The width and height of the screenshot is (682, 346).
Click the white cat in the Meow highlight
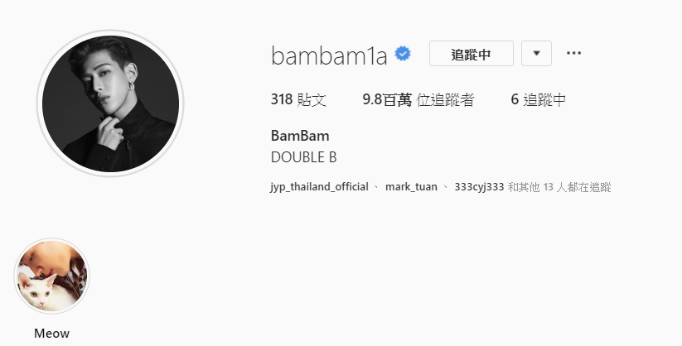coord(41,293)
